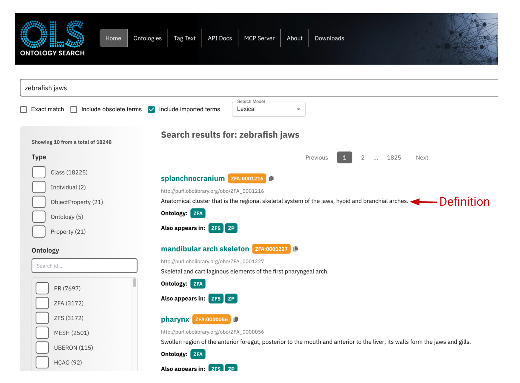Filter results by UBERON (115) ontology
This screenshot has width=520, height=383.
tap(42, 348)
